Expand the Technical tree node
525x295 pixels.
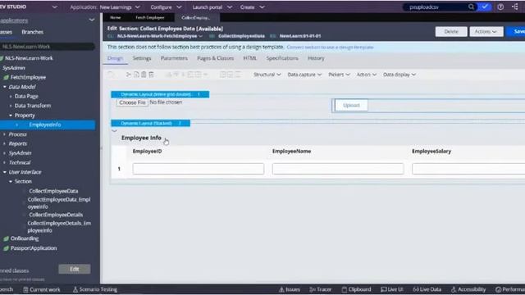pyautogui.click(x=5, y=162)
